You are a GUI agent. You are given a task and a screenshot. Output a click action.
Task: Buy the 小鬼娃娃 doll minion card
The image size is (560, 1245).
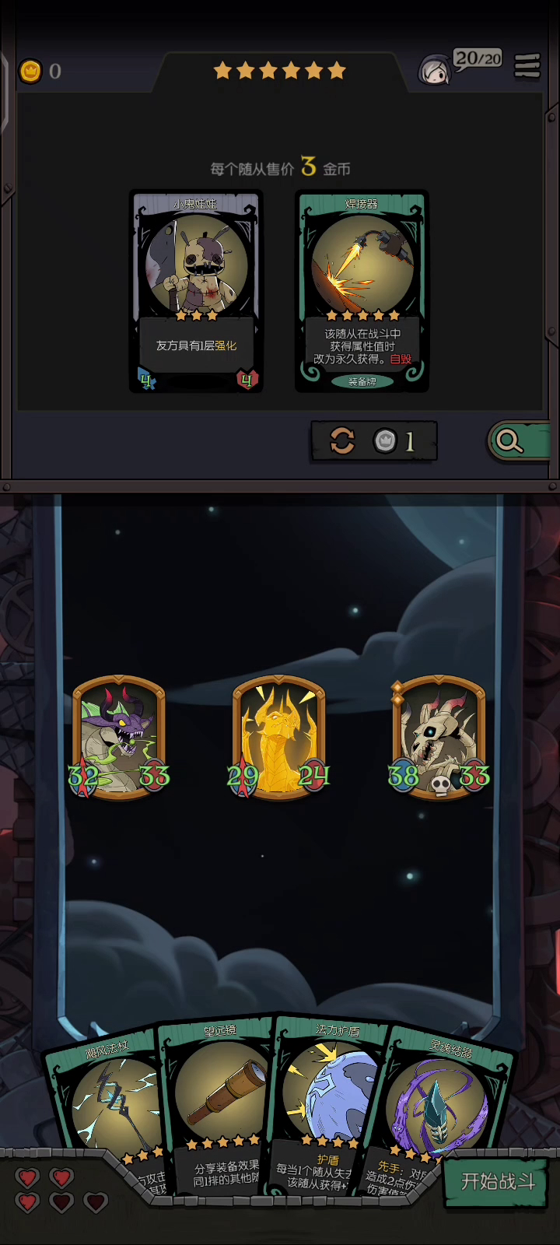(x=196, y=292)
